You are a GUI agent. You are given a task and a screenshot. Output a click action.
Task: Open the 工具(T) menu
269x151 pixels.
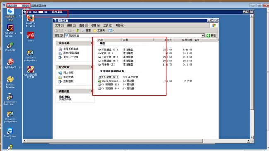[x=108, y=25]
